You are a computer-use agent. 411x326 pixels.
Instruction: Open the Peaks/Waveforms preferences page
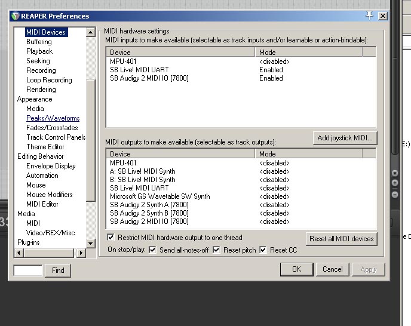(53, 118)
